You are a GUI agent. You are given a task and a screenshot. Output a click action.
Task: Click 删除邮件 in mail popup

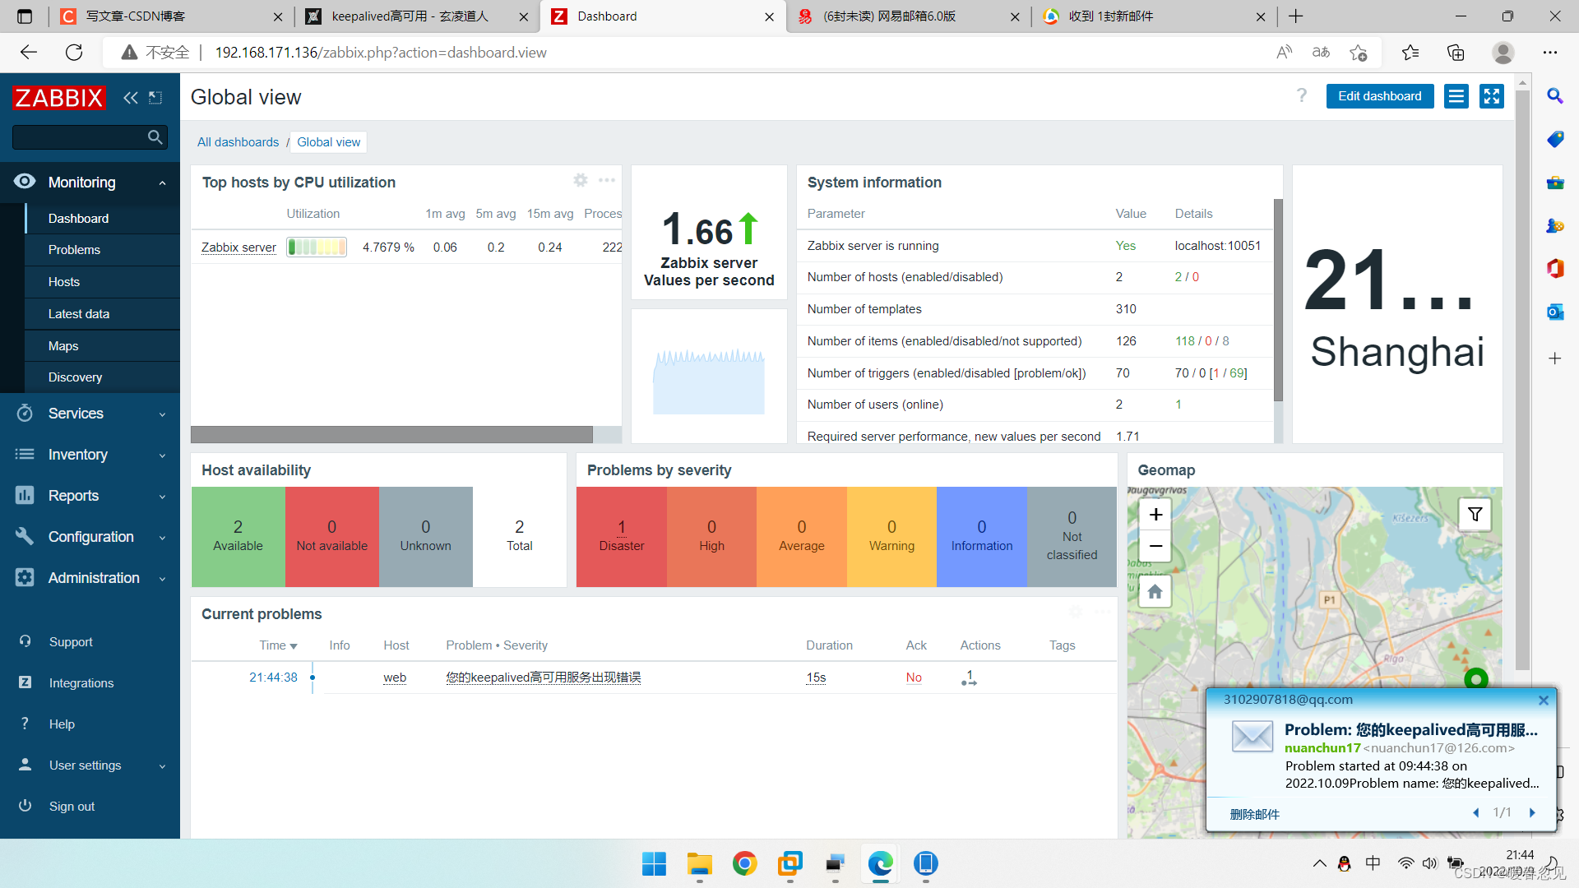[1254, 814]
